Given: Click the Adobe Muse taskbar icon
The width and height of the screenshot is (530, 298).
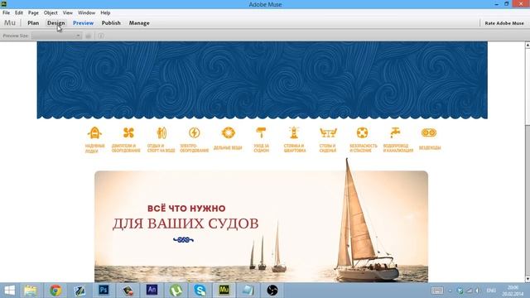Looking at the screenshot, I should click(x=224, y=291).
